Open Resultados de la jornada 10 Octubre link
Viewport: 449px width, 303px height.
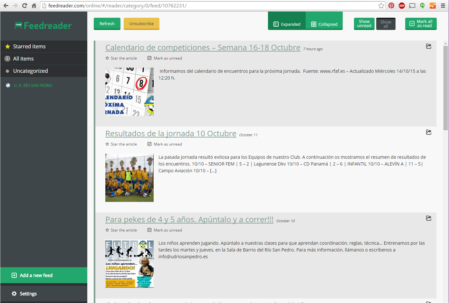point(171,134)
